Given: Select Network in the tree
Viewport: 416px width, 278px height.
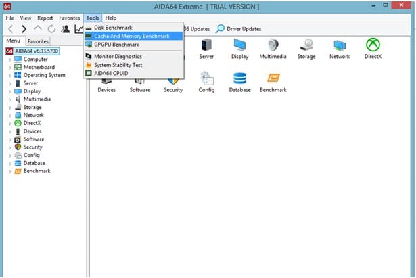Looking at the screenshot, I should 33,115.
